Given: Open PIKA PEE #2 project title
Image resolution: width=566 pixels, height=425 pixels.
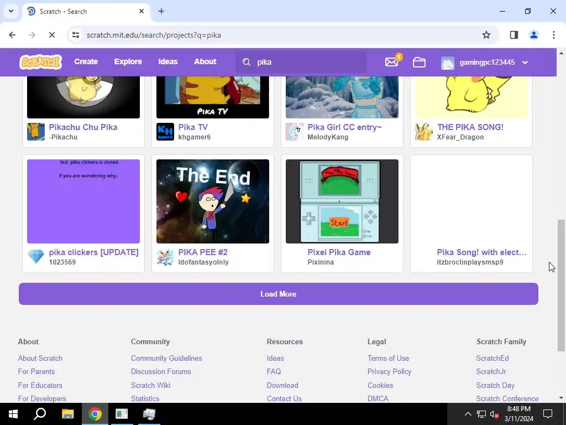Looking at the screenshot, I should coord(203,252).
